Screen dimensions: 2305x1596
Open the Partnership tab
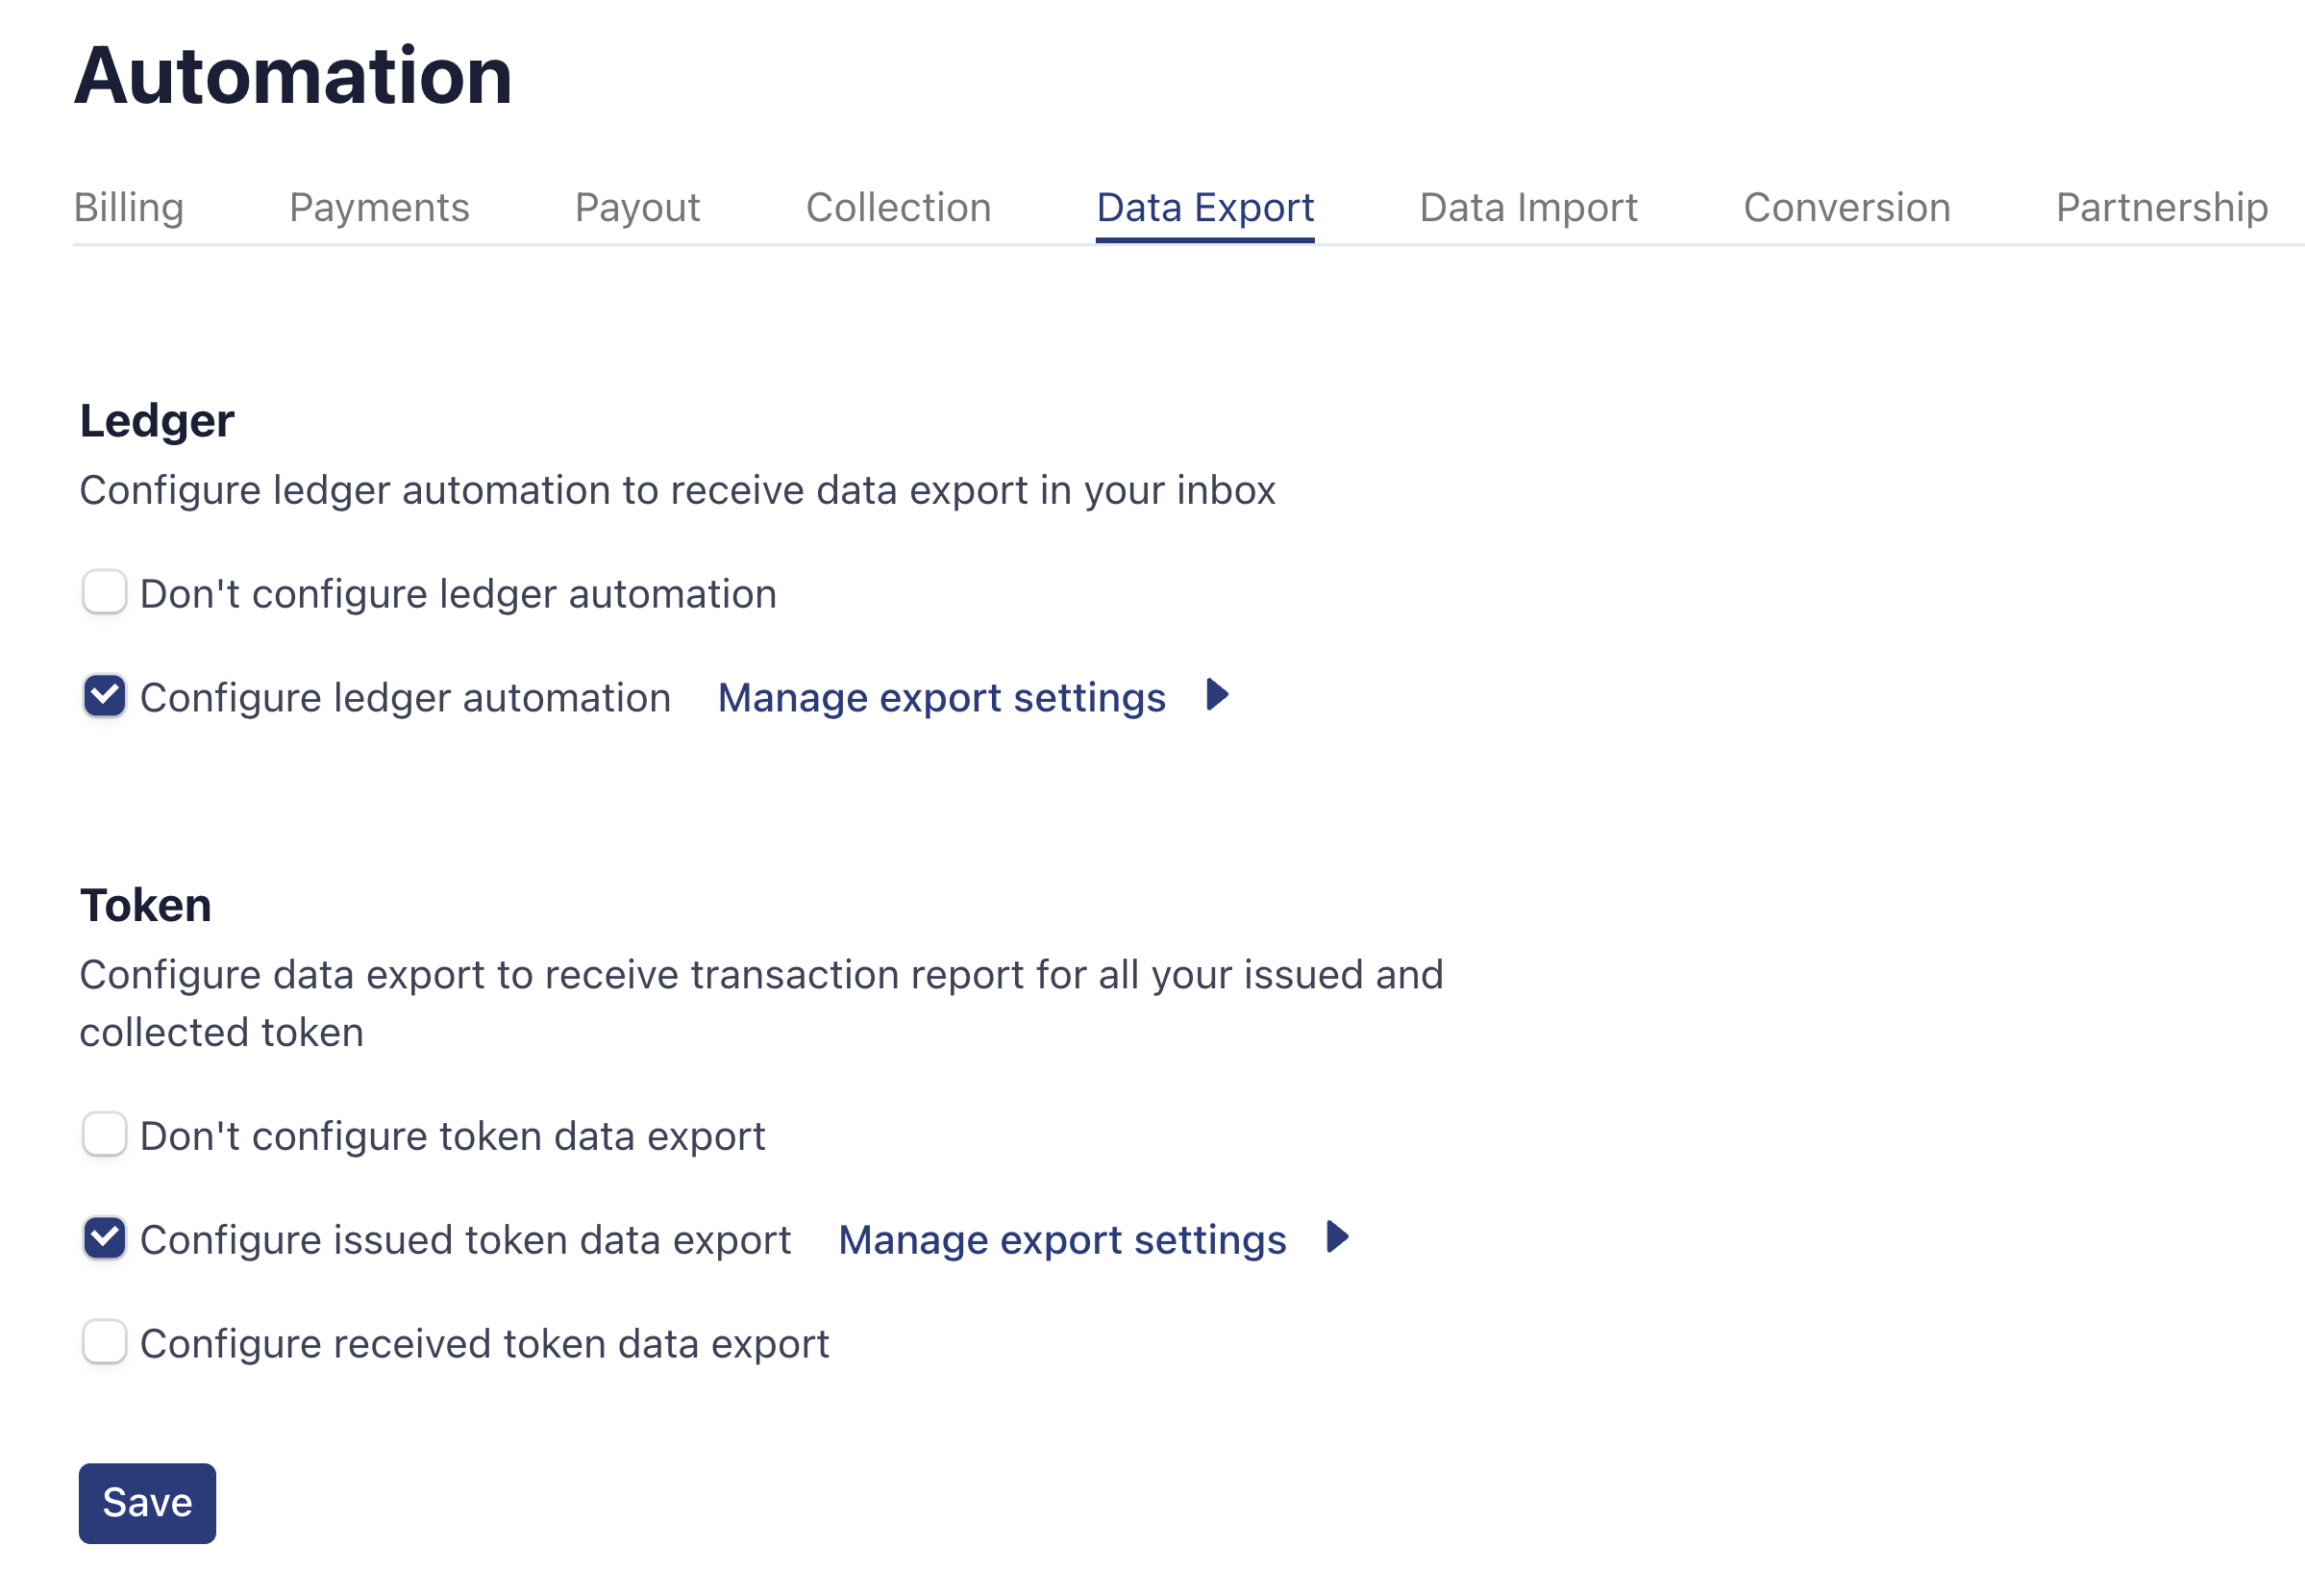tap(2160, 208)
